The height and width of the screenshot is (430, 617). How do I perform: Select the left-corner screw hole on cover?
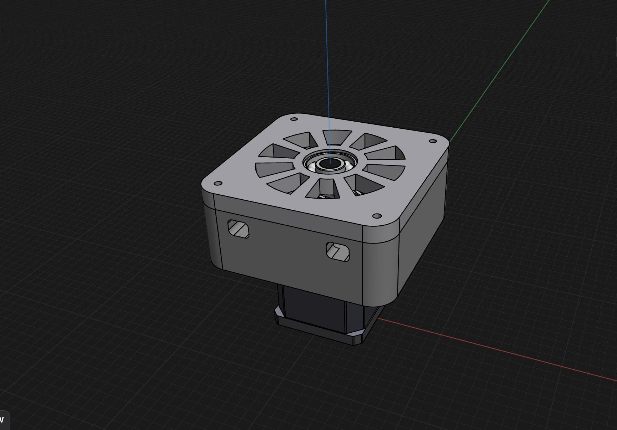tap(217, 184)
